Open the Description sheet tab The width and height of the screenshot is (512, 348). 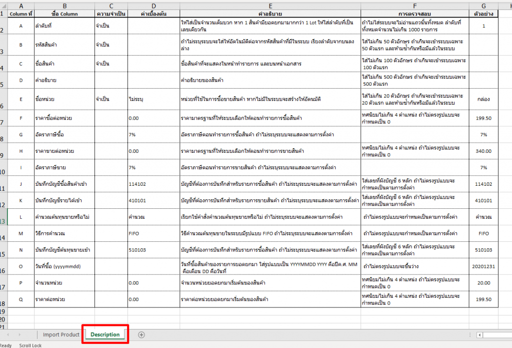[105, 334]
